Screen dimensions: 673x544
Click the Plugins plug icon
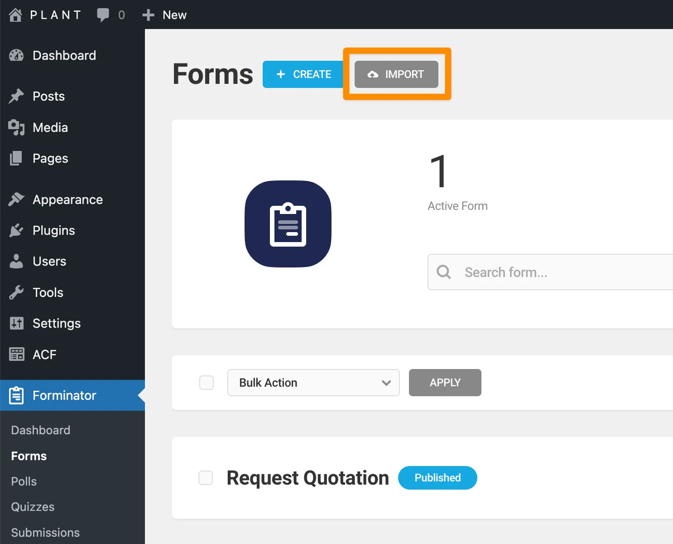coord(16,230)
